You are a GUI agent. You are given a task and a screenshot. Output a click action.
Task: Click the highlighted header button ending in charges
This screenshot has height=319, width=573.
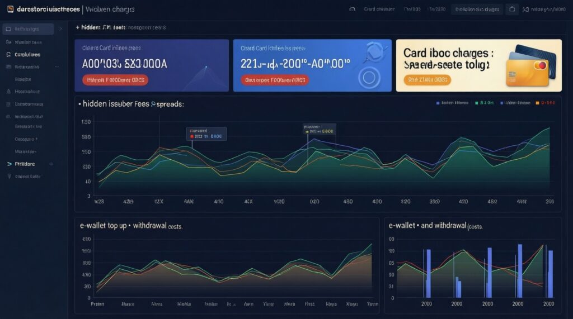(477, 9)
